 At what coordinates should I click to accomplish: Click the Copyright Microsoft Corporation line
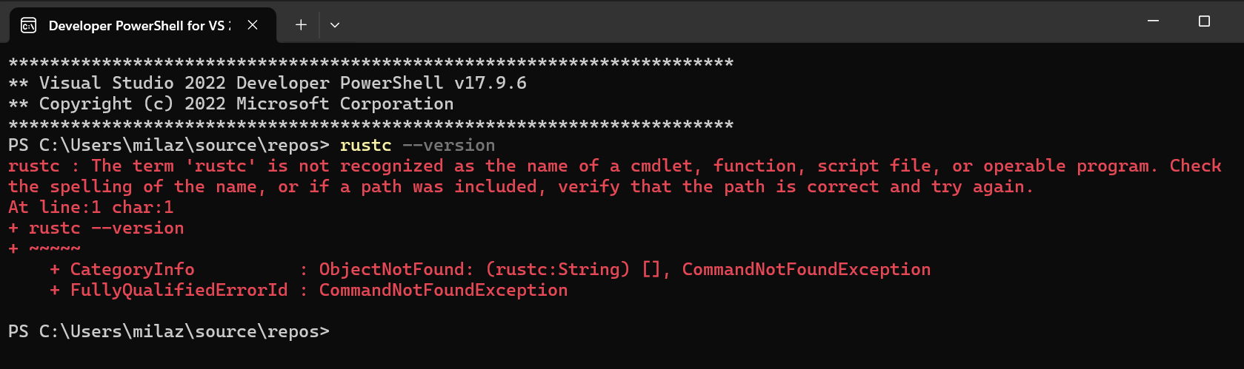pos(231,104)
